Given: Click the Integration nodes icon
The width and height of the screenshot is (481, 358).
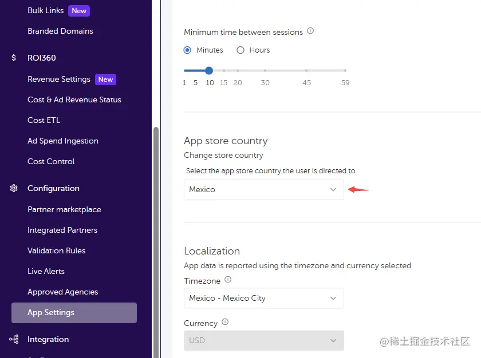Looking at the screenshot, I should 14,339.
